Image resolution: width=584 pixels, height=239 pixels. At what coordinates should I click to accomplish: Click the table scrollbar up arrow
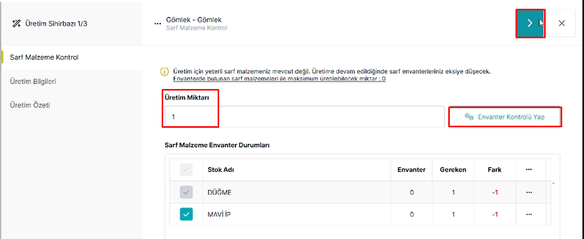[553, 183]
